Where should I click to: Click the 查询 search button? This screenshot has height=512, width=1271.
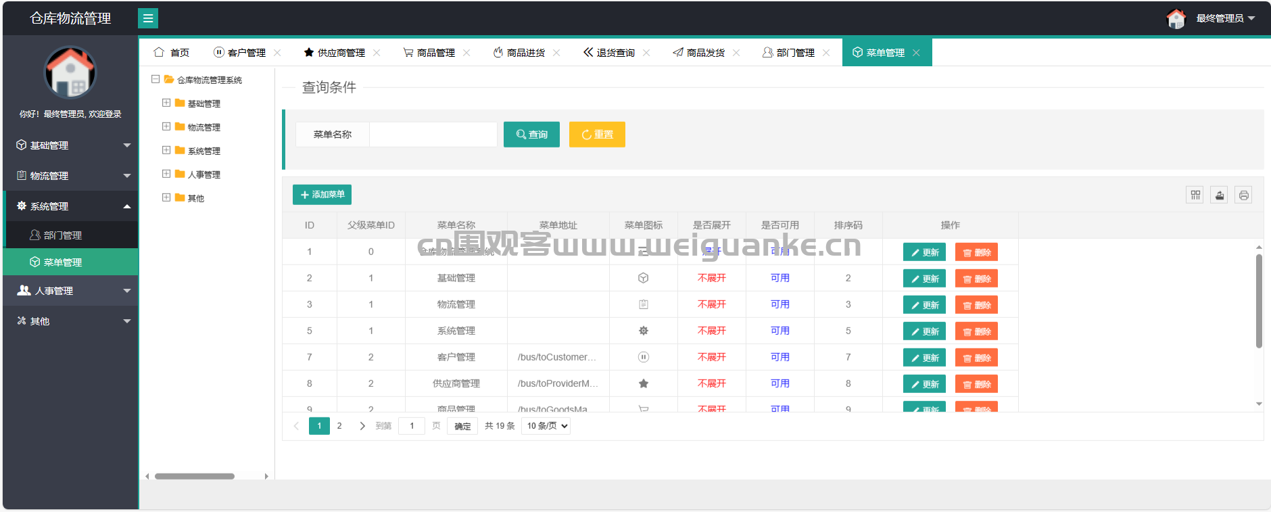pos(531,135)
